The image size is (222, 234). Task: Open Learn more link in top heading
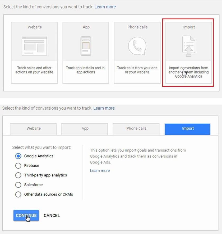click(x=105, y=7)
